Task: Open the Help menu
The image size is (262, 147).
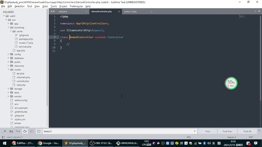Action: coord(88,7)
